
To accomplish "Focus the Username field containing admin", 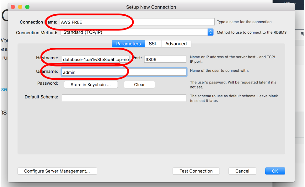I will [x=124, y=72].
